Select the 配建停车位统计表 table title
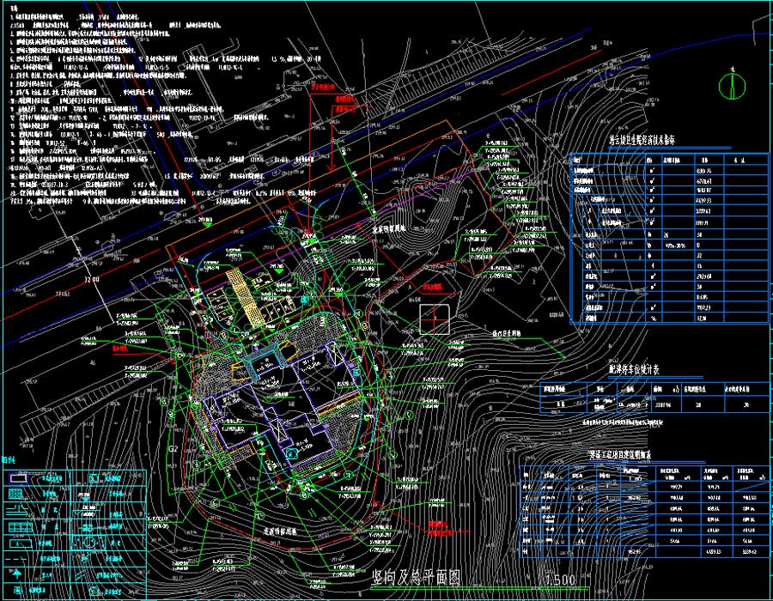The image size is (773, 601). pos(634,369)
